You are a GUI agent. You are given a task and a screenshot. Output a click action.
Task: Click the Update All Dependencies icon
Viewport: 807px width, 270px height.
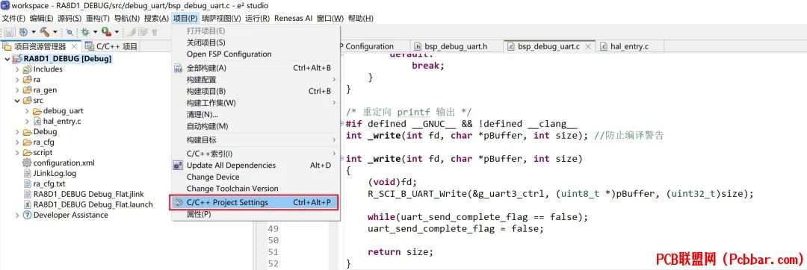click(178, 166)
